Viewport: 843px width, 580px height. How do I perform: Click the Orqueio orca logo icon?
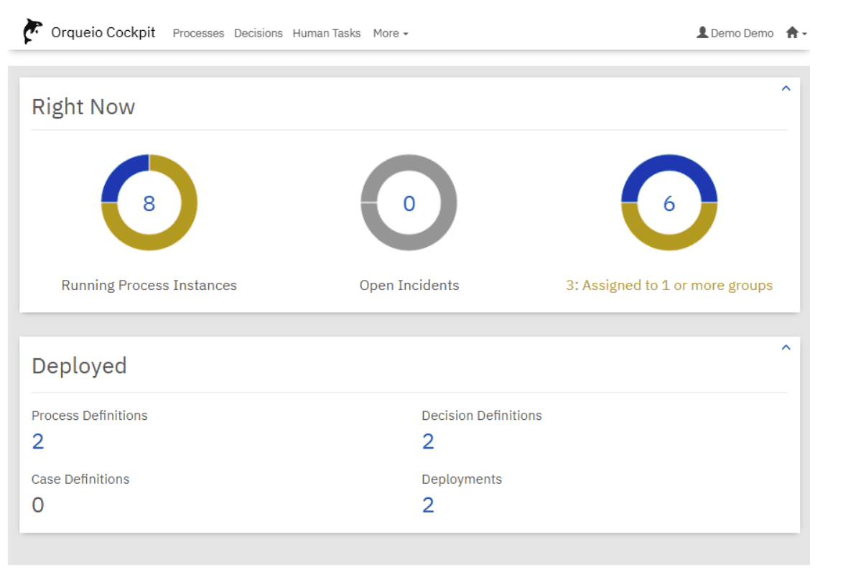point(32,31)
